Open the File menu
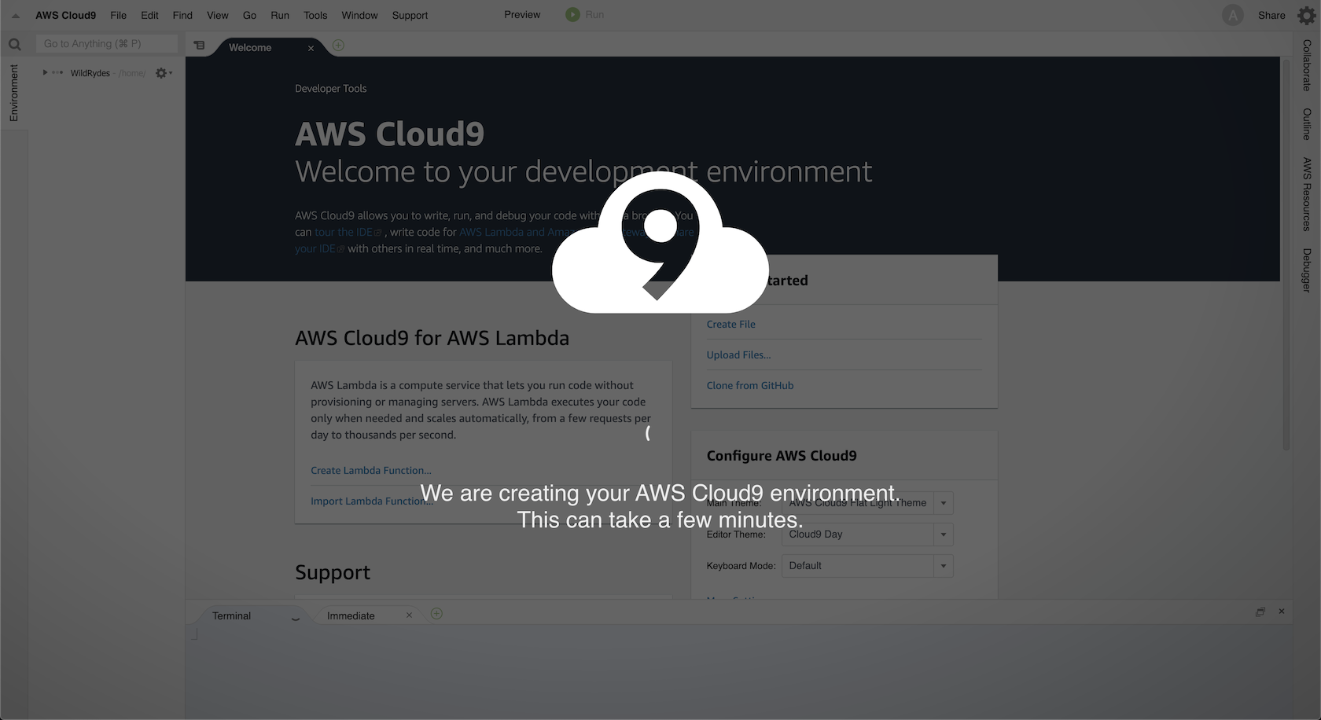Viewport: 1321px width, 720px height. [x=118, y=15]
